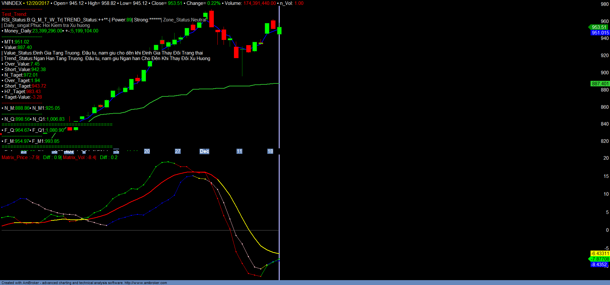Click the Test_Trend title text
Viewport: 610px width, 285px height.
point(14,14)
